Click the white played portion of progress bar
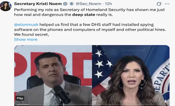Screen dimensions: 175x106 click(x=23, y=104)
